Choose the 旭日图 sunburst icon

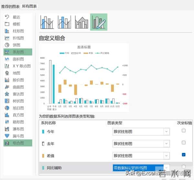pyautogui.click(x=7, y=108)
